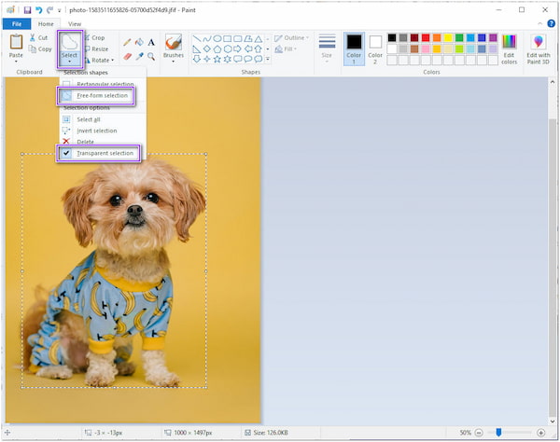The width and height of the screenshot is (560, 442).
Task: Click the zoom out minus button
Action: click(x=479, y=433)
